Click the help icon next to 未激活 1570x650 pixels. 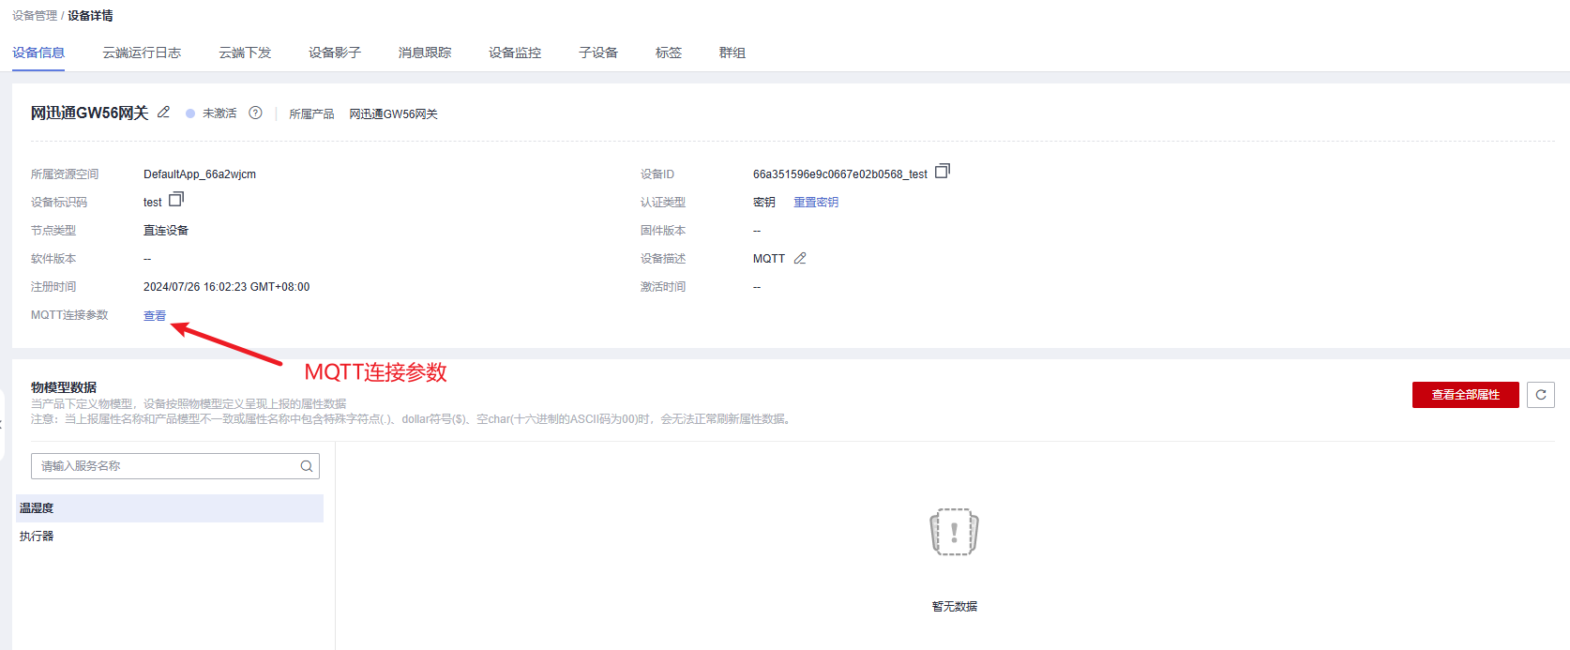click(x=255, y=113)
